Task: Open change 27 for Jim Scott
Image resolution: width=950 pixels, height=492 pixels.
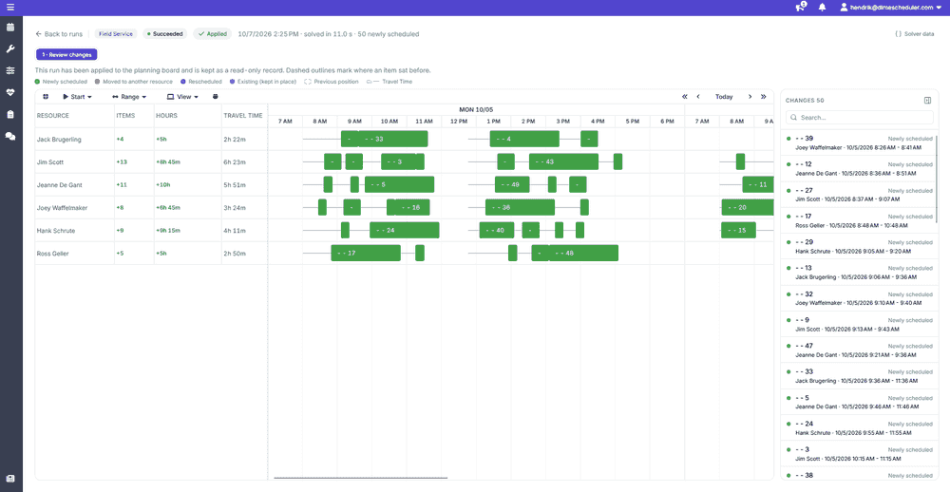Action: [x=859, y=195]
